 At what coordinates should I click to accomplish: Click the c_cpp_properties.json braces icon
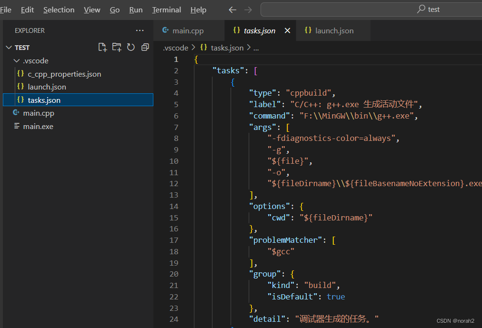20,74
